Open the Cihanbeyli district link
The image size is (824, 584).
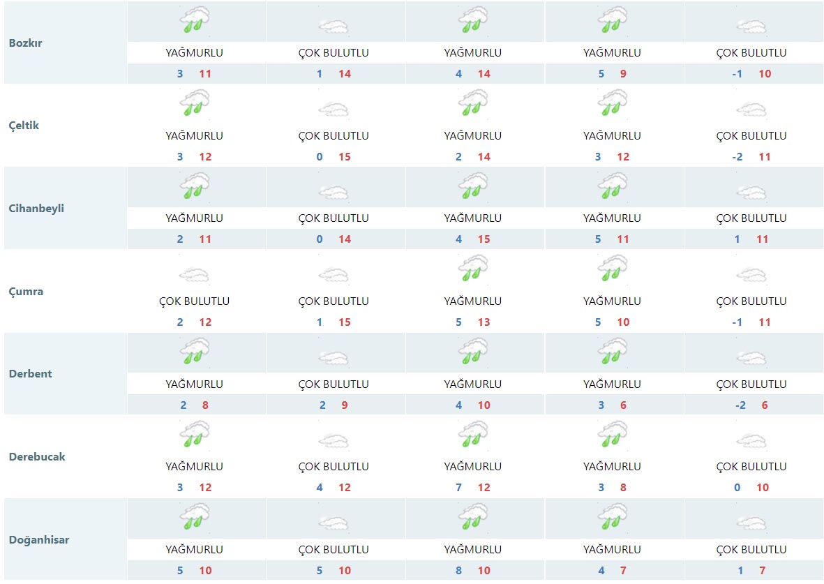36,208
